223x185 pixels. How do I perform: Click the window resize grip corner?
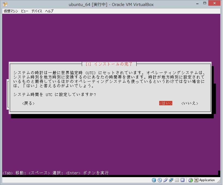click(x=219, y=181)
